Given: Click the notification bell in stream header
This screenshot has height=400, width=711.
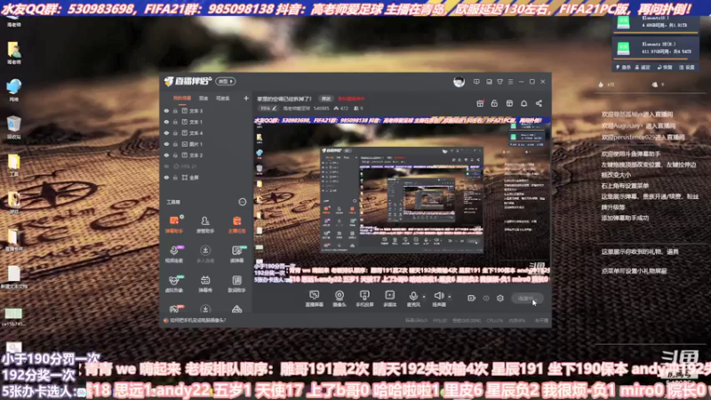Looking at the screenshot, I should 523,103.
